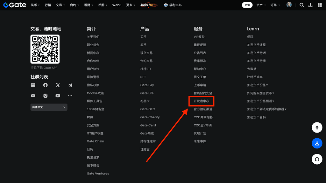Click the Instagram icon
This screenshot has height=183, width=326.
[x=46, y=96]
